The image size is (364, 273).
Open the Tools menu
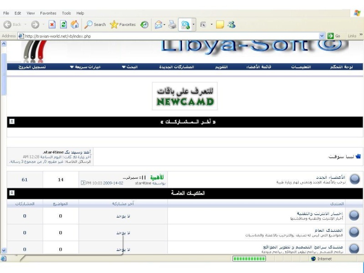[x=66, y=13]
